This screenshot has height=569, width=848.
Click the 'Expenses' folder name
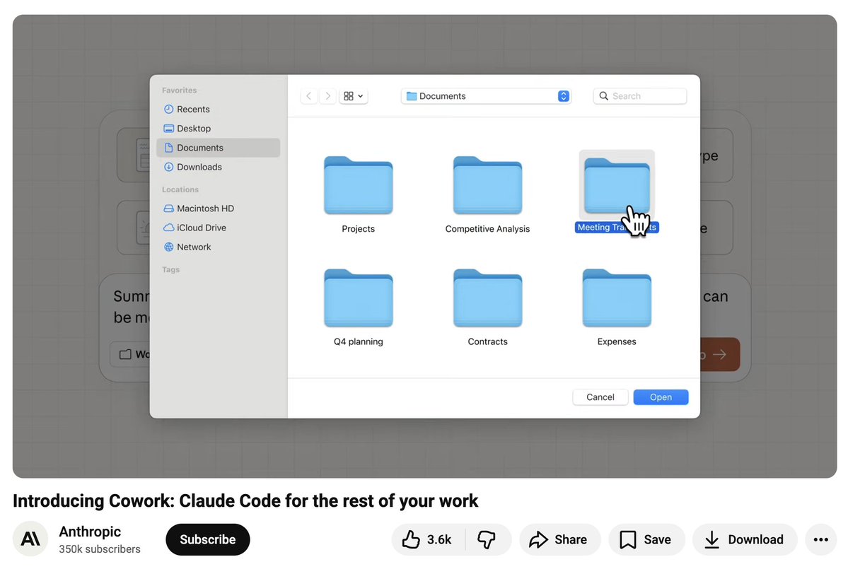click(x=617, y=341)
